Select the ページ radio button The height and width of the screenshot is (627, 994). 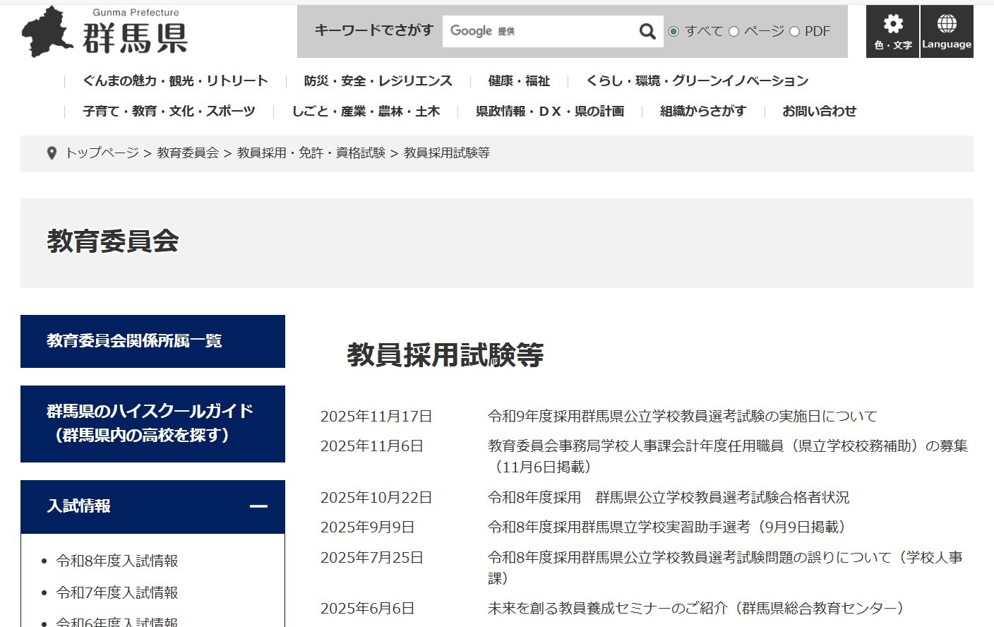pos(733,32)
